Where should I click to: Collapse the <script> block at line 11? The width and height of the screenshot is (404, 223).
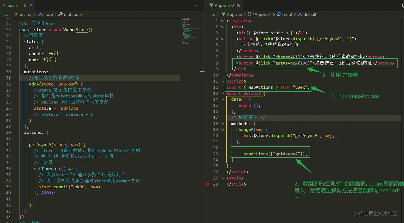[223, 81]
